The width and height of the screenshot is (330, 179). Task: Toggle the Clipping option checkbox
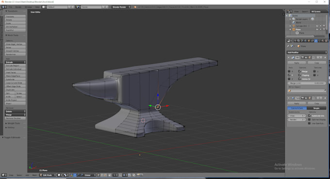pyautogui.click(x=299, y=75)
